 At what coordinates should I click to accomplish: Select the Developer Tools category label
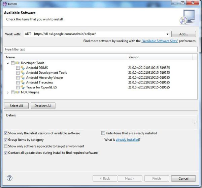click(33, 63)
